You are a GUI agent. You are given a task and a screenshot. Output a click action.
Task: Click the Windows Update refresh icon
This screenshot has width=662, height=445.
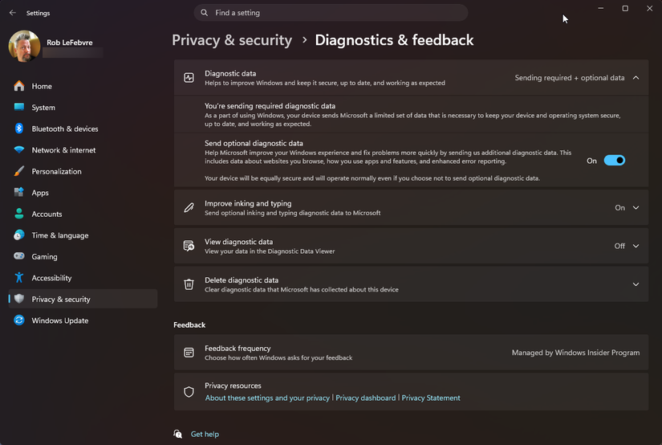coord(19,320)
